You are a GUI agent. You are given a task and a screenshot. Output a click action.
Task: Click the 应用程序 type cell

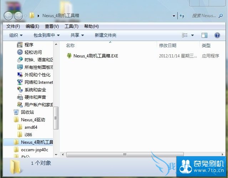(210, 56)
